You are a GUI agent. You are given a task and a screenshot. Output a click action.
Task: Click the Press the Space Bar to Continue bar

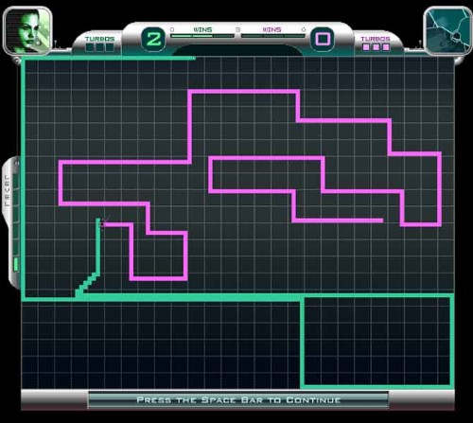tap(238, 400)
